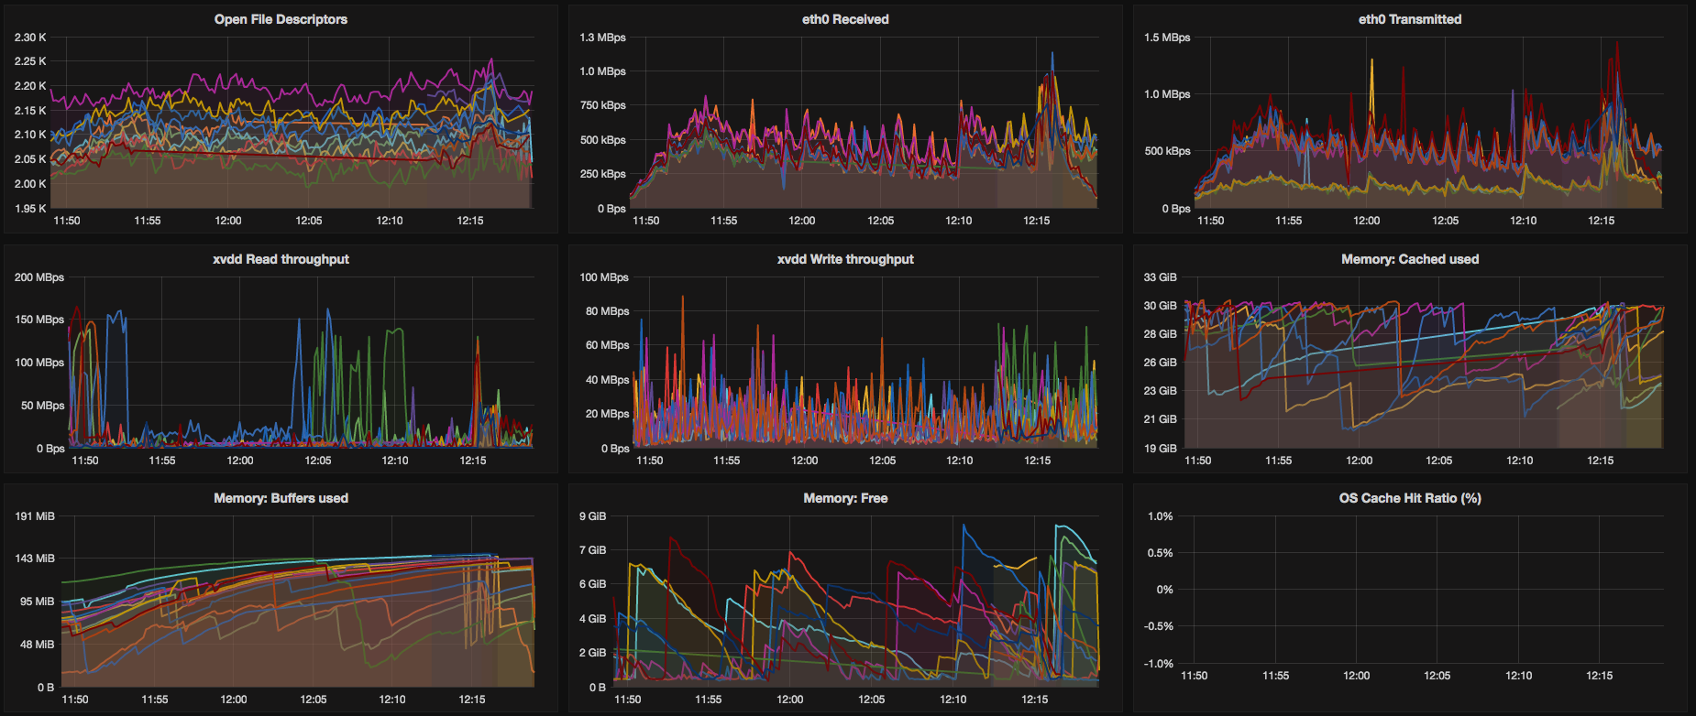The height and width of the screenshot is (716, 1696).
Task: Click the -0.5% axis label
Action: pos(1159,626)
